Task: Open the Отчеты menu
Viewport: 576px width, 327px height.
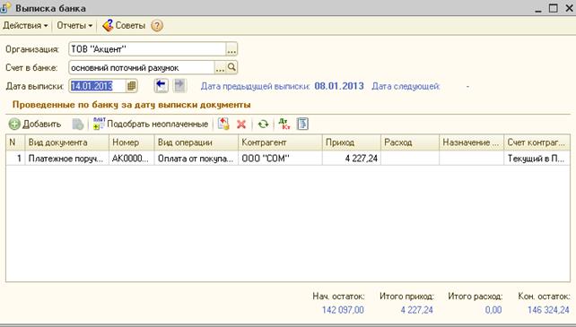Action: point(74,26)
